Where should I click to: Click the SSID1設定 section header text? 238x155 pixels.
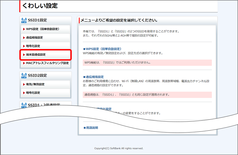click(x=37, y=20)
